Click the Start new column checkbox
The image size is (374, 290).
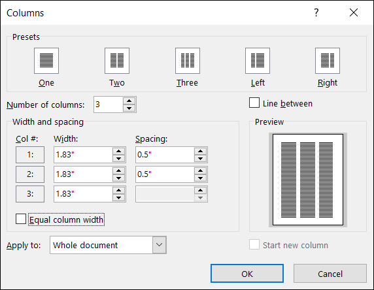(254, 244)
